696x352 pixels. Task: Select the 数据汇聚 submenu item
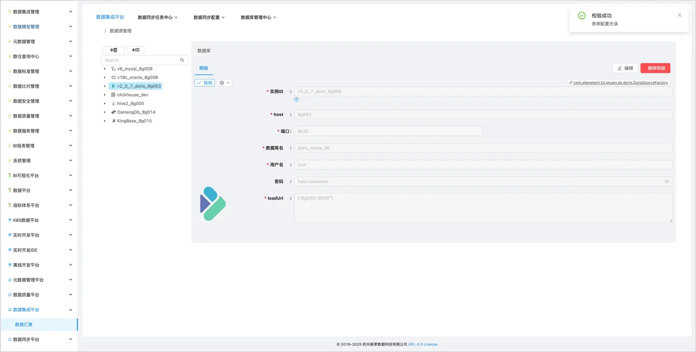click(x=39, y=324)
